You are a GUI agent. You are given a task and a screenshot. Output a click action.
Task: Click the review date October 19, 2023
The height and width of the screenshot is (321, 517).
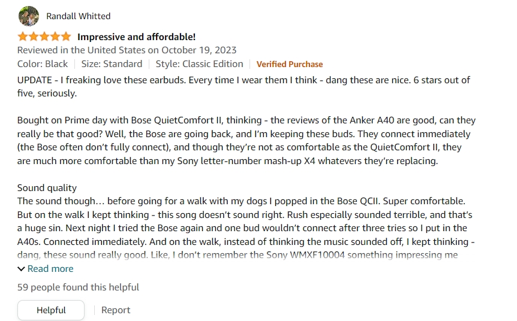click(199, 50)
